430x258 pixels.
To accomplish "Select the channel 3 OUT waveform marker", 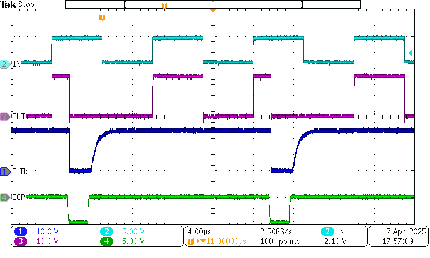I will [x=5, y=116].
